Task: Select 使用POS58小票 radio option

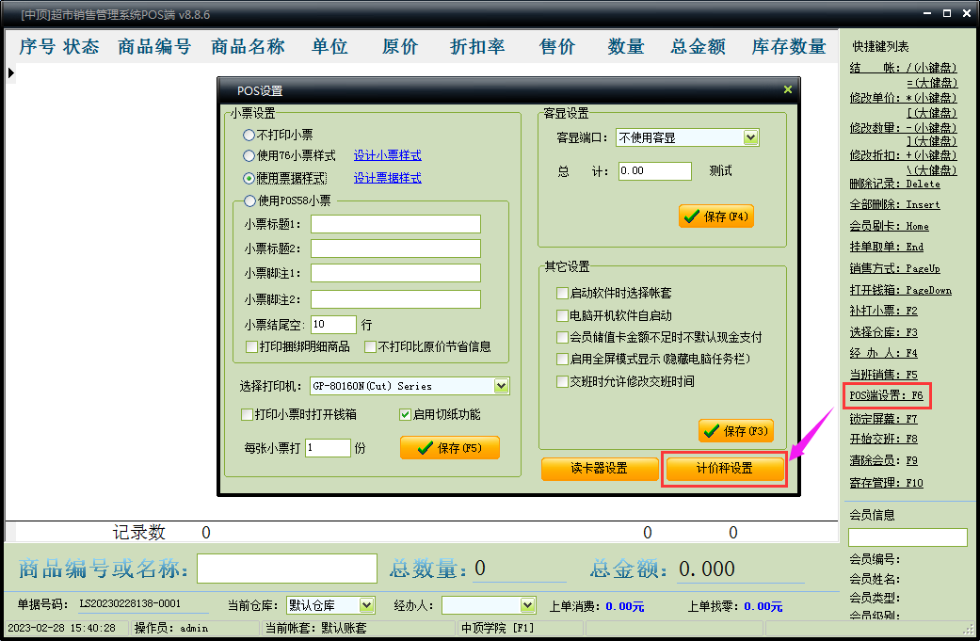Action: tap(250, 200)
